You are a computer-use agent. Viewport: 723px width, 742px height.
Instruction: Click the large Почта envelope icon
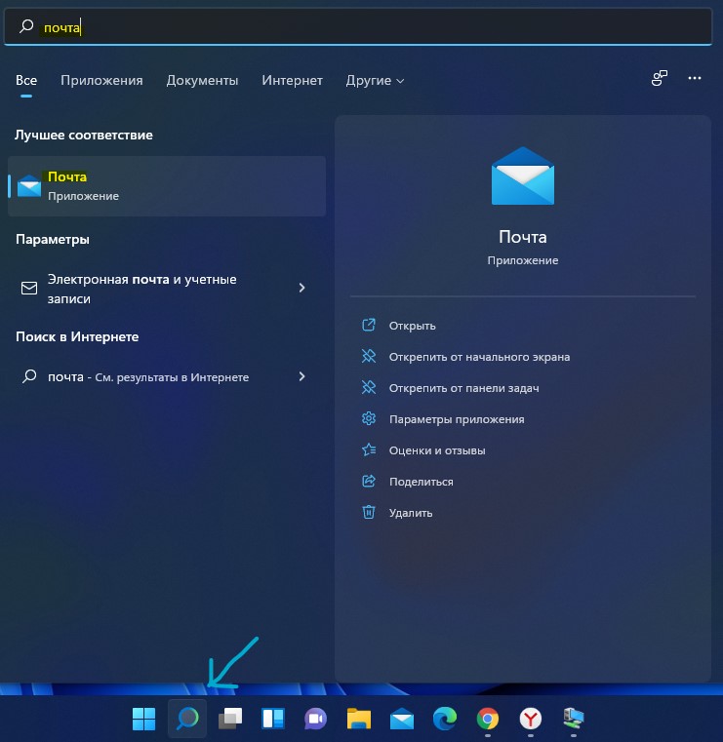(523, 176)
